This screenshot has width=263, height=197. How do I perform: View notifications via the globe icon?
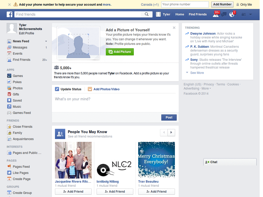pyautogui.click(x=231, y=14)
